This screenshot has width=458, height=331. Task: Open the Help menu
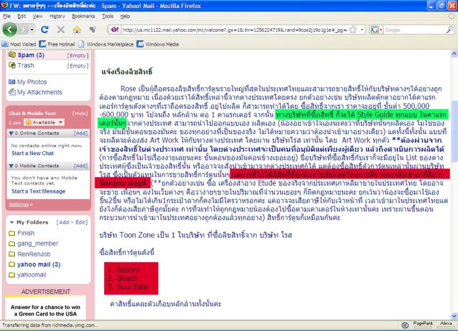click(125, 17)
